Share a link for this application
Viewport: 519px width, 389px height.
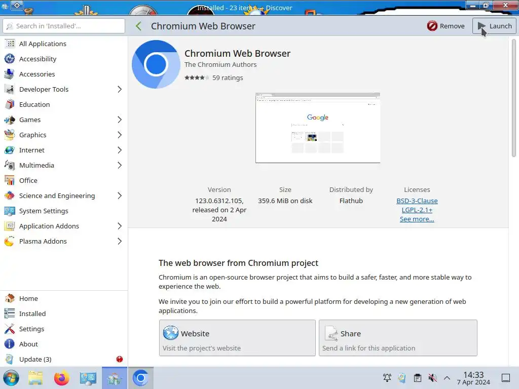[x=398, y=338]
